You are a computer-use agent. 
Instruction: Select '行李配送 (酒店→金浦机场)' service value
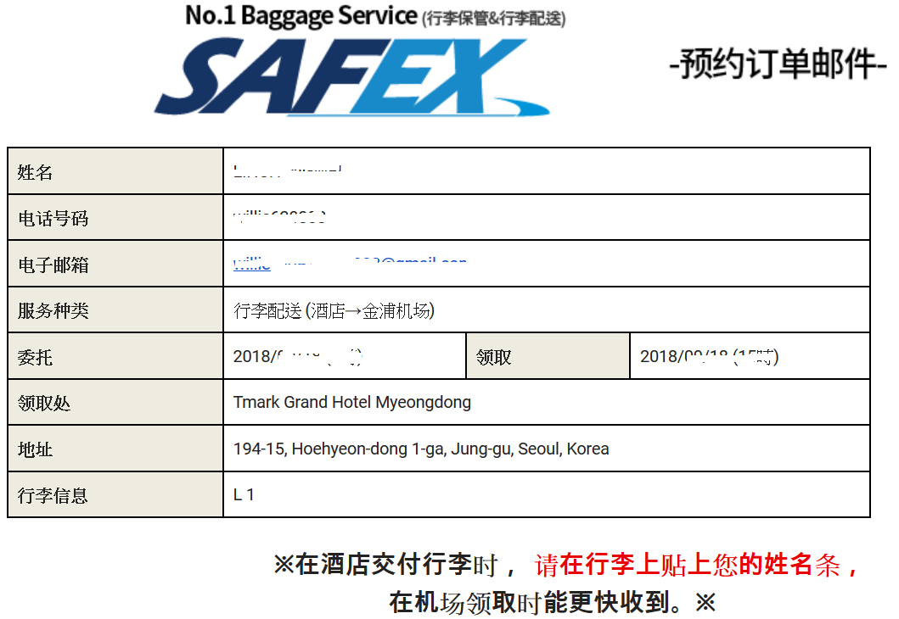(334, 310)
